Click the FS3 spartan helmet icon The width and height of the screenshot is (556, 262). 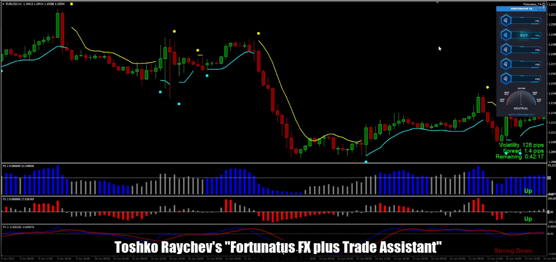(506, 50)
